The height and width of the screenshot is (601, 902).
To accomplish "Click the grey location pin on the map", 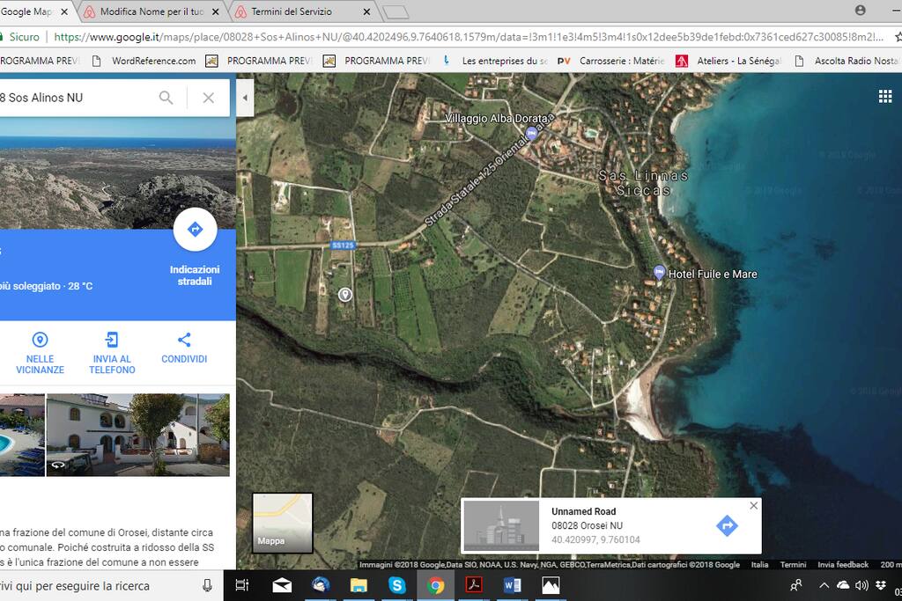I will click(x=344, y=294).
